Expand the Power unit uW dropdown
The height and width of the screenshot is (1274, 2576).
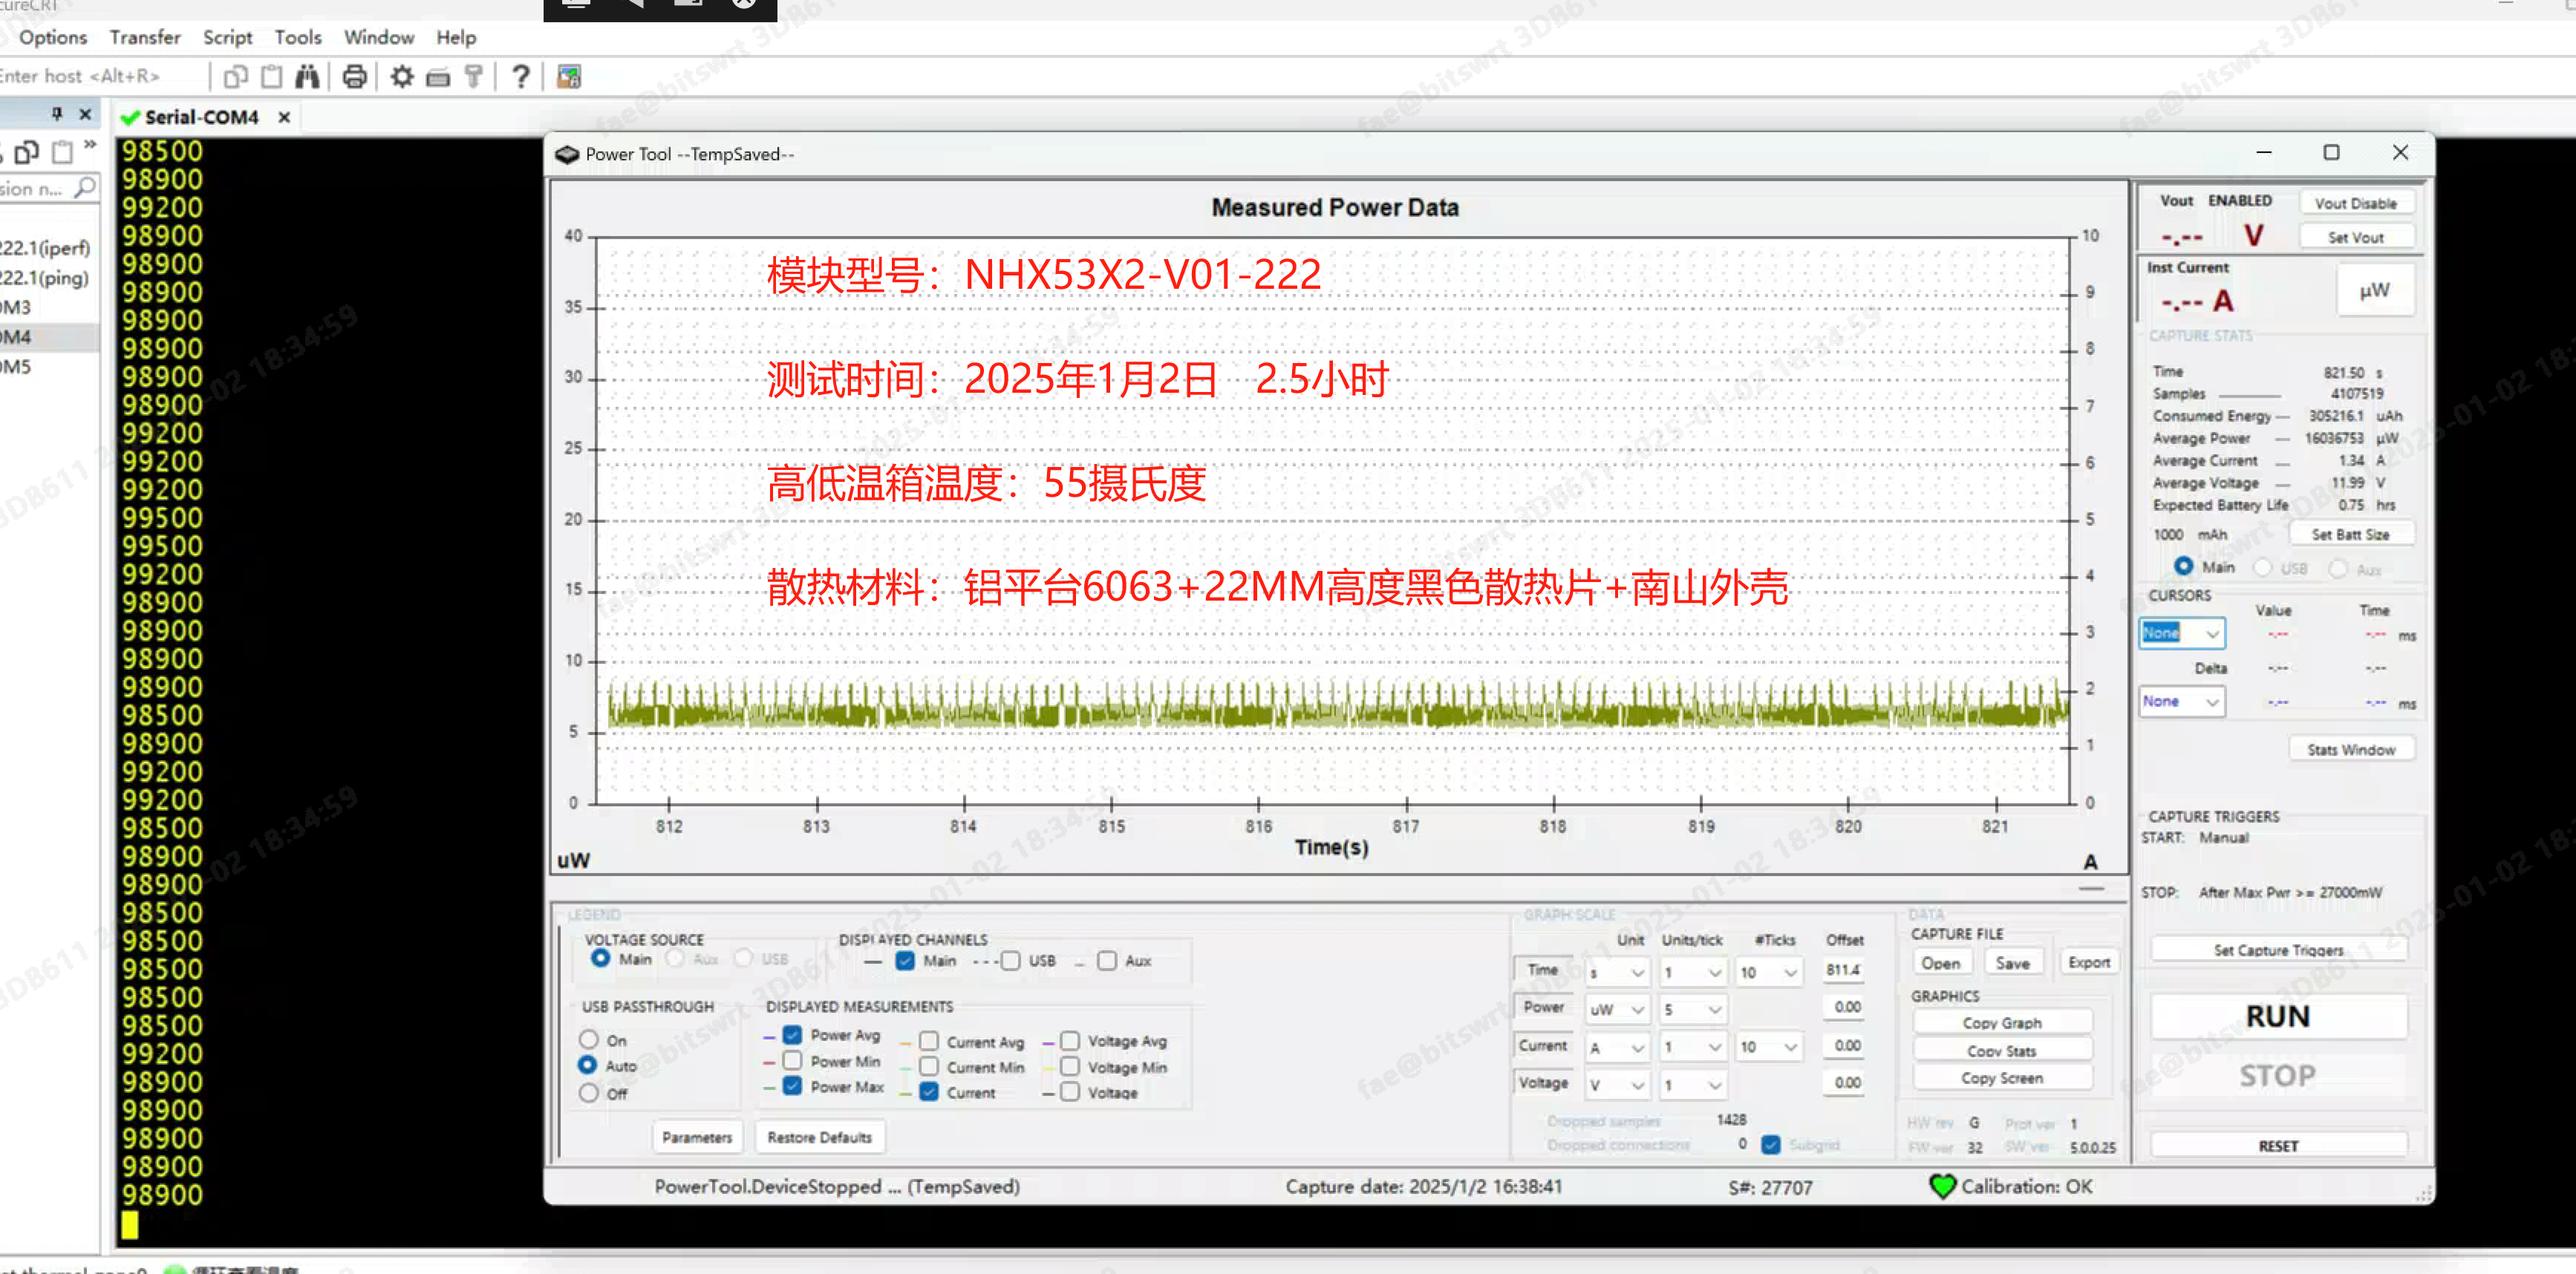(1617, 1009)
